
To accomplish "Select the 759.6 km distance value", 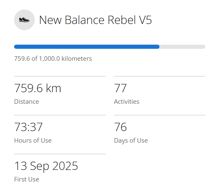I will [x=38, y=88].
